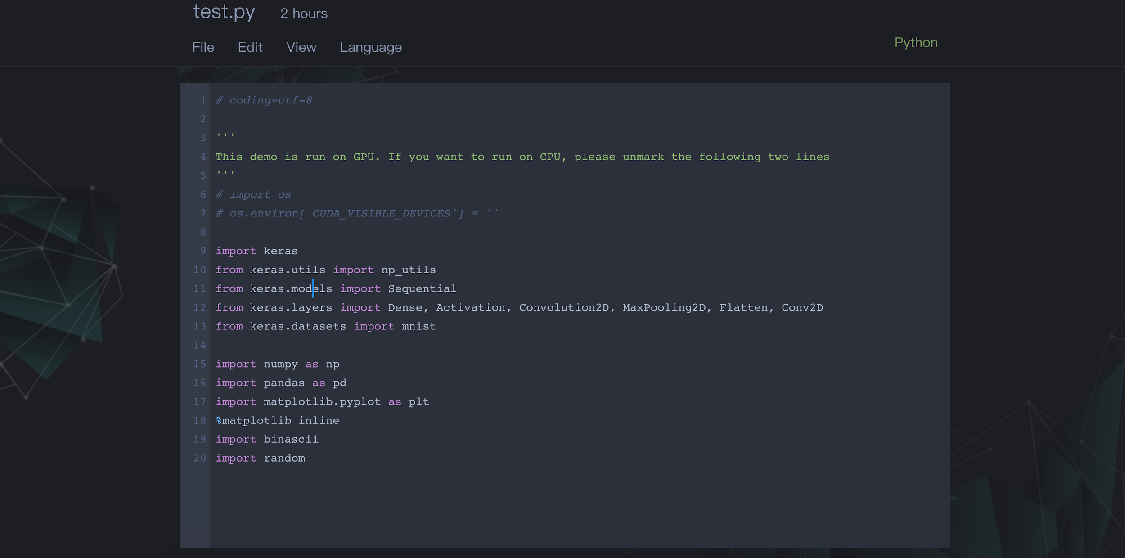Click the '2 hours' expiry label
This screenshot has width=1125, height=558.
[304, 13]
